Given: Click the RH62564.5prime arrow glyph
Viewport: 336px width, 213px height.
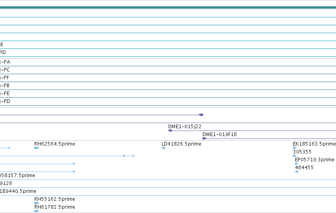Looking at the screenshot, I should tap(37, 148).
